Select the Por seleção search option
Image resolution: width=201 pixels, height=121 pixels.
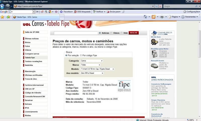[x=66, y=55]
